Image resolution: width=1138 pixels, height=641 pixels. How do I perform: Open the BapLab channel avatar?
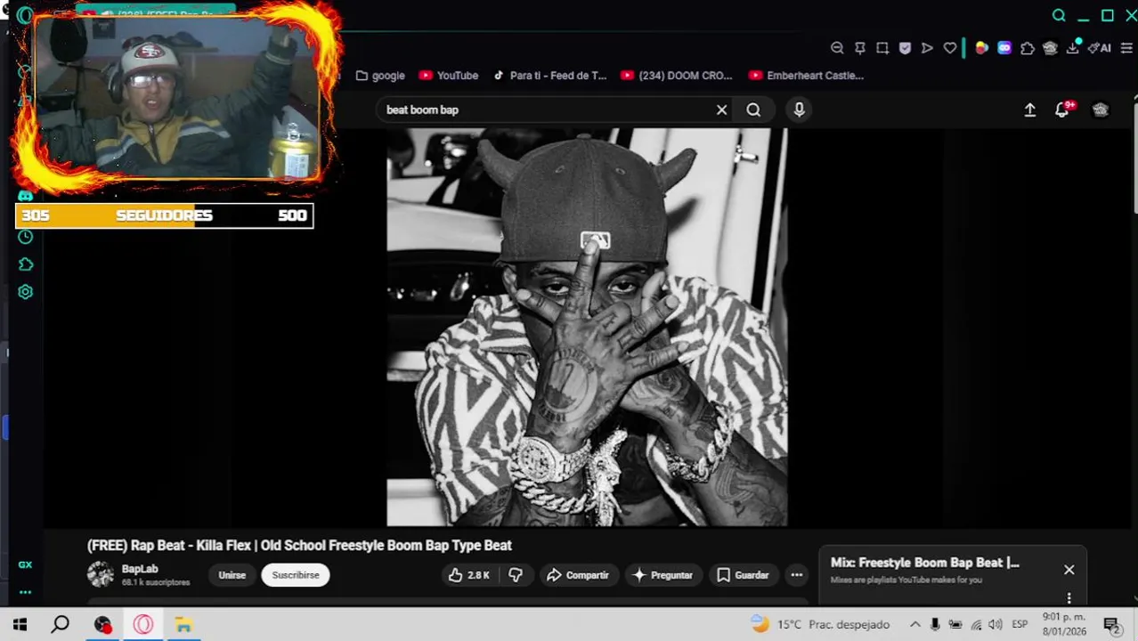click(x=101, y=575)
